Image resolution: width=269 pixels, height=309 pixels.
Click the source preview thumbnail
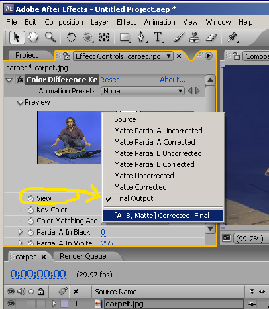(70, 137)
